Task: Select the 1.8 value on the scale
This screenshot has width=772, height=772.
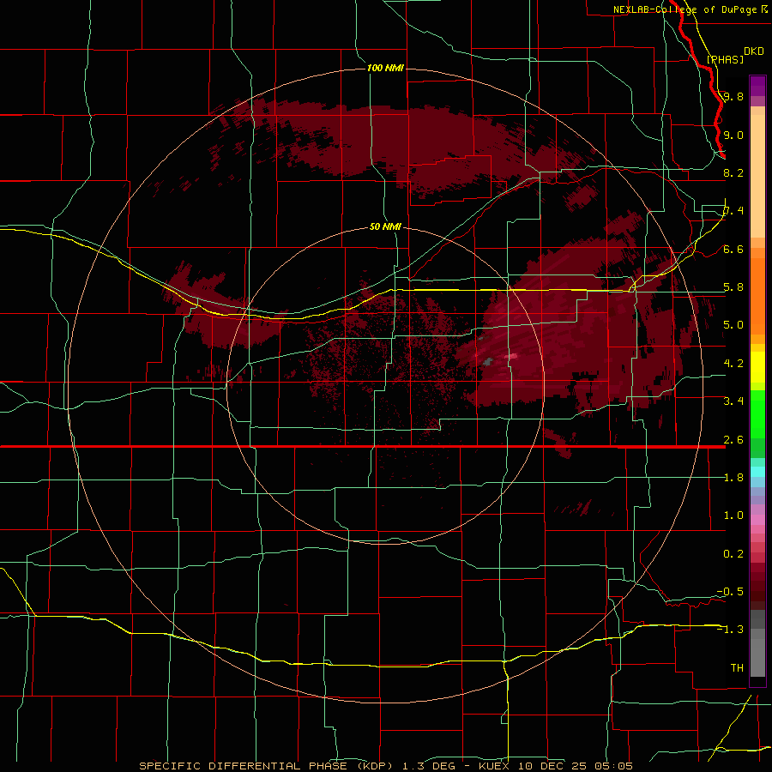Action: coord(733,478)
